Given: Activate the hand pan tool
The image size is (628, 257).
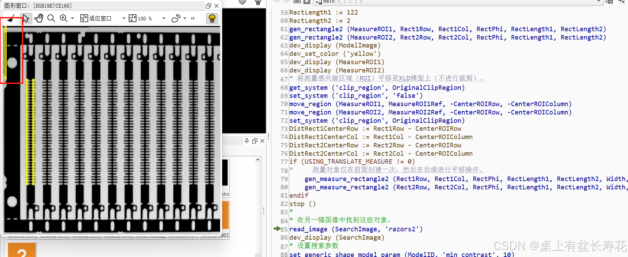Looking at the screenshot, I should pos(39,18).
